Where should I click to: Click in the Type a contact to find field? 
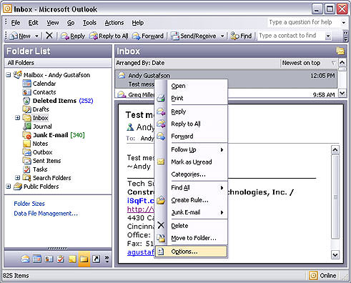coord(291,36)
